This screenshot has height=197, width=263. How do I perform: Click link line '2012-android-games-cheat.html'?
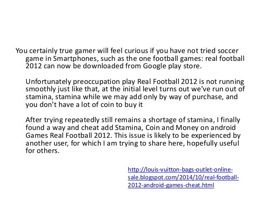click(x=171, y=185)
